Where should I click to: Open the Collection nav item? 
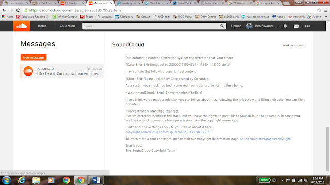pos(68,26)
